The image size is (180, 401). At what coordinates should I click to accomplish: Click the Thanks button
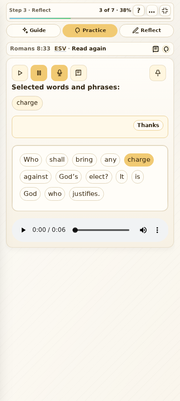[148, 125]
